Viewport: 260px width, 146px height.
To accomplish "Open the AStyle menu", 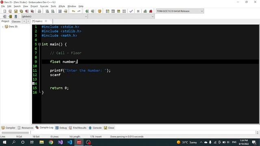I will click(62, 6).
